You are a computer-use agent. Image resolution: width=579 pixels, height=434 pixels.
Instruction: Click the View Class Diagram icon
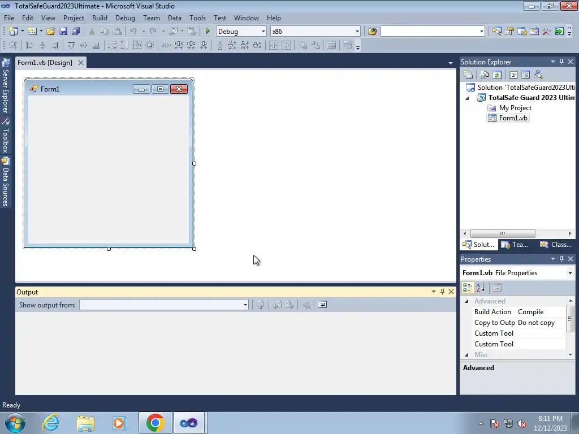(x=538, y=75)
